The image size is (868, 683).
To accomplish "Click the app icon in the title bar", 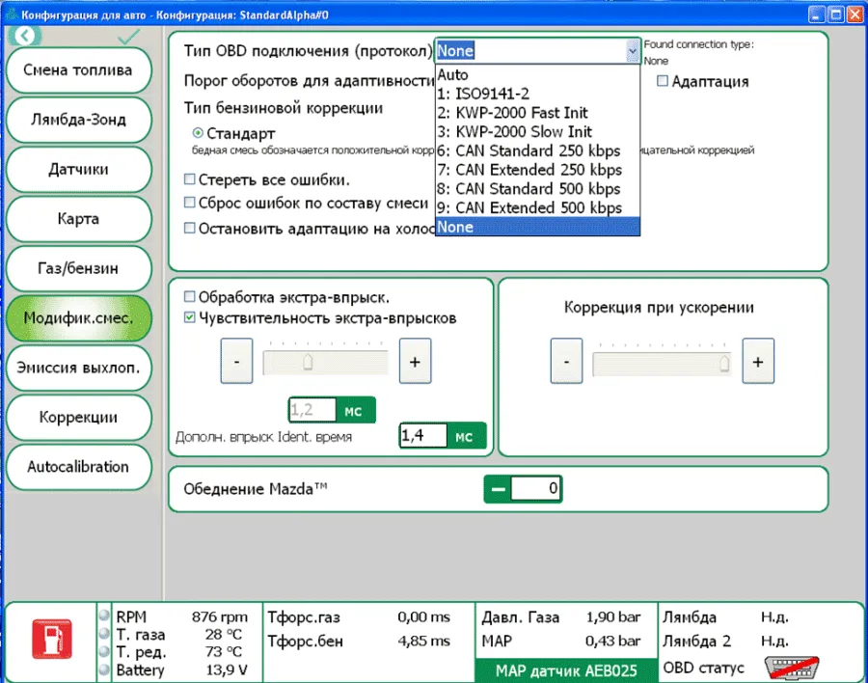I will (11, 14).
